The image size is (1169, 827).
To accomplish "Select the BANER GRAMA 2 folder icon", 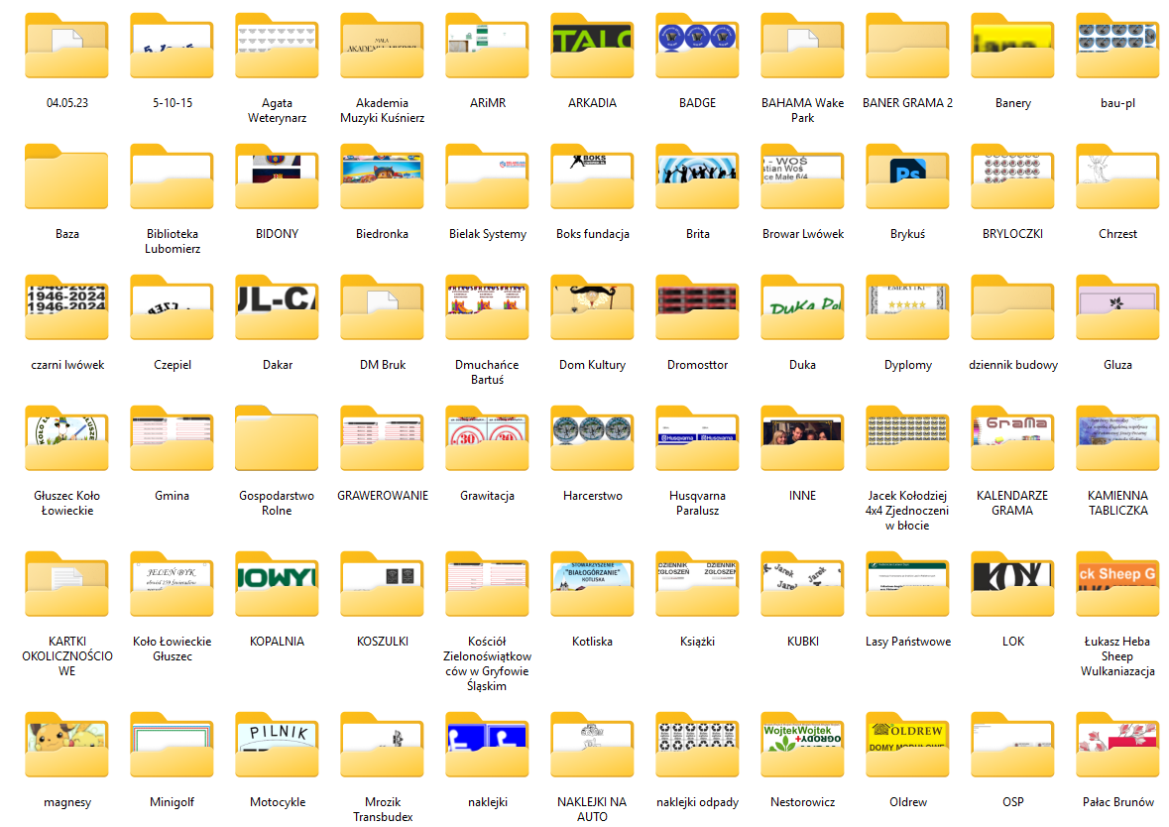I will [x=907, y=46].
